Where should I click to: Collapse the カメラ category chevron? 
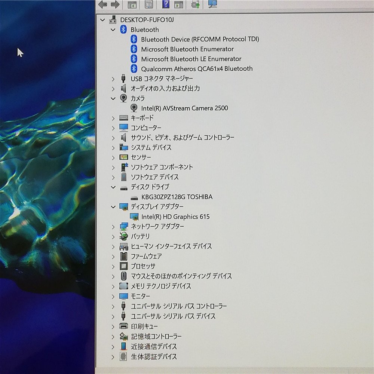point(113,98)
